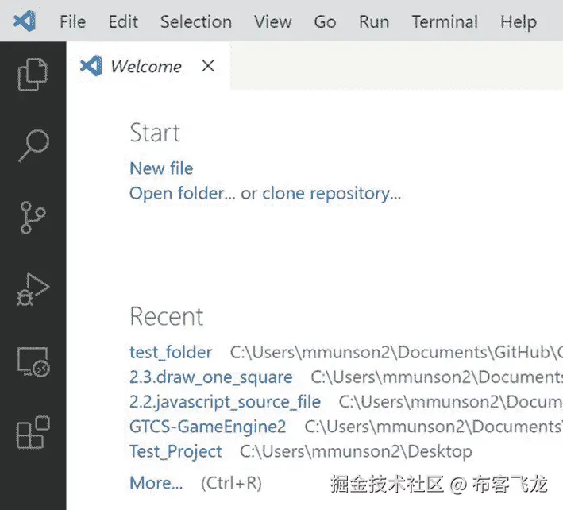Open the View menu
Screen dimensions: 563x510
pyautogui.click(x=273, y=22)
